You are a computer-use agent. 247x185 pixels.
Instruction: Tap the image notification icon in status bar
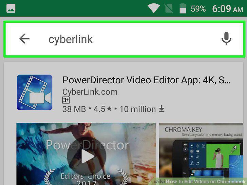pyautogui.click(x=11, y=8)
